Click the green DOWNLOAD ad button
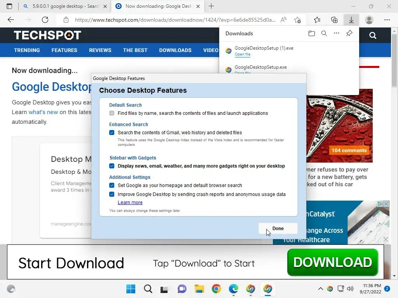398x298 pixels. point(333,262)
